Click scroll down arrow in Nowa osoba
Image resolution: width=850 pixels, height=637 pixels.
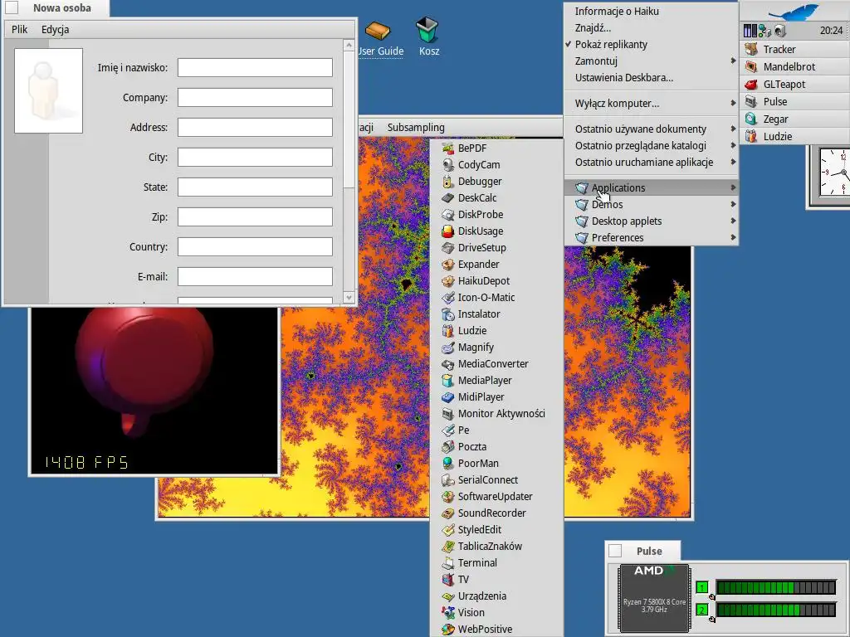(x=349, y=298)
